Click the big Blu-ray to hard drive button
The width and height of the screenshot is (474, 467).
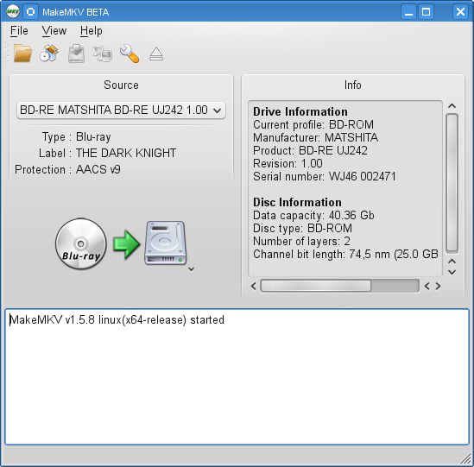pos(121,243)
